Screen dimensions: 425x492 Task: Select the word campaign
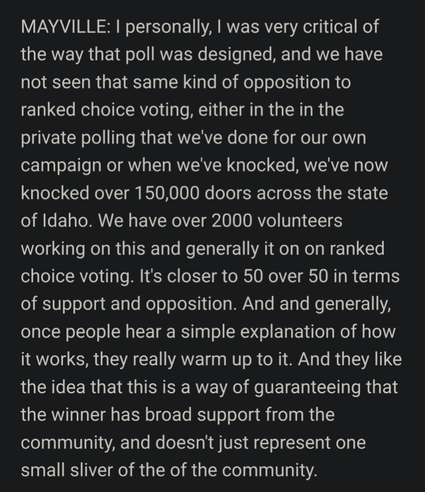(61, 166)
